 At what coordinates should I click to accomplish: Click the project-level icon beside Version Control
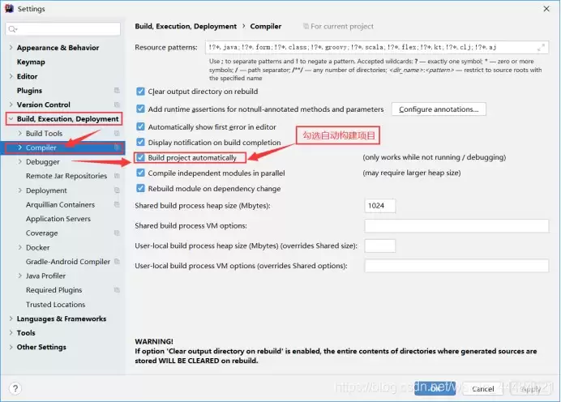pos(117,105)
